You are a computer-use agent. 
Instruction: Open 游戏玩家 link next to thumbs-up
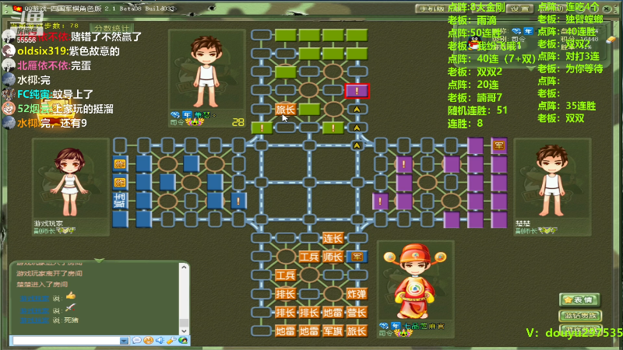point(35,299)
